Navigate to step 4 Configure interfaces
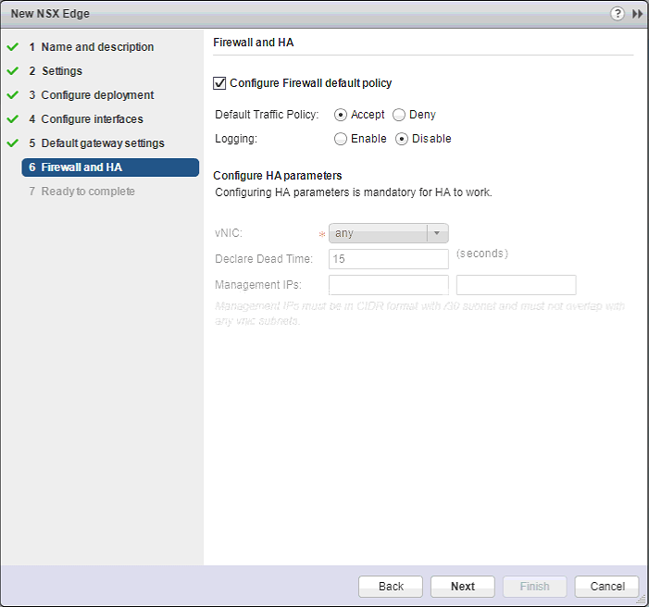Image resolution: width=649 pixels, height=607 pixels. point(92,119)
